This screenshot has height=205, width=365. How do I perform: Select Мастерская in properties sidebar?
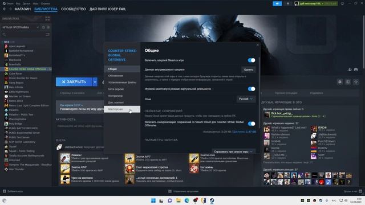tap(122, 109)
